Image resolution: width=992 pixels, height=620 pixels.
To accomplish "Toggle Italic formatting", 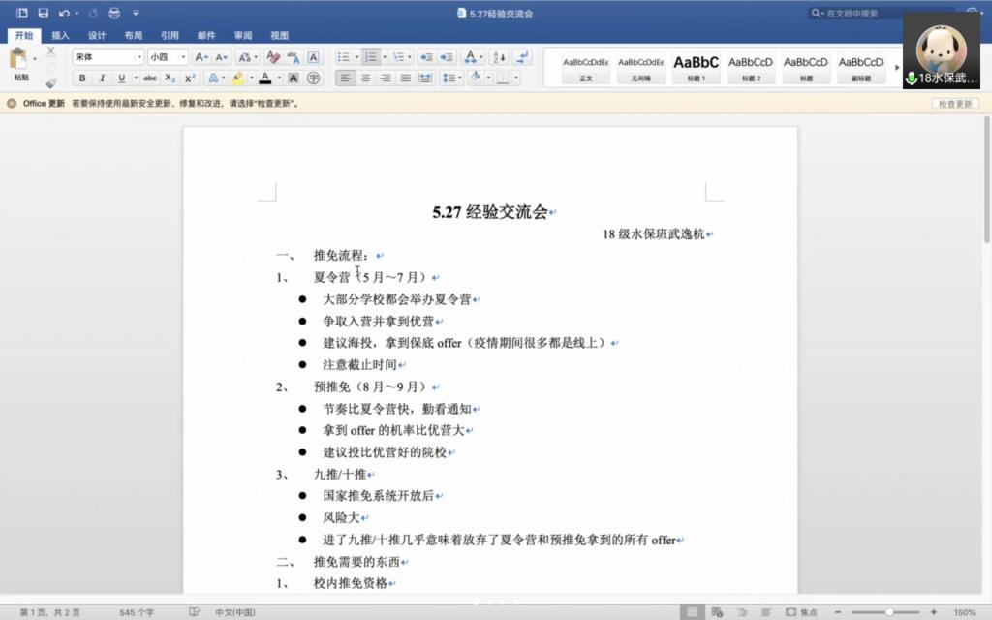I will tap(102, 77).
